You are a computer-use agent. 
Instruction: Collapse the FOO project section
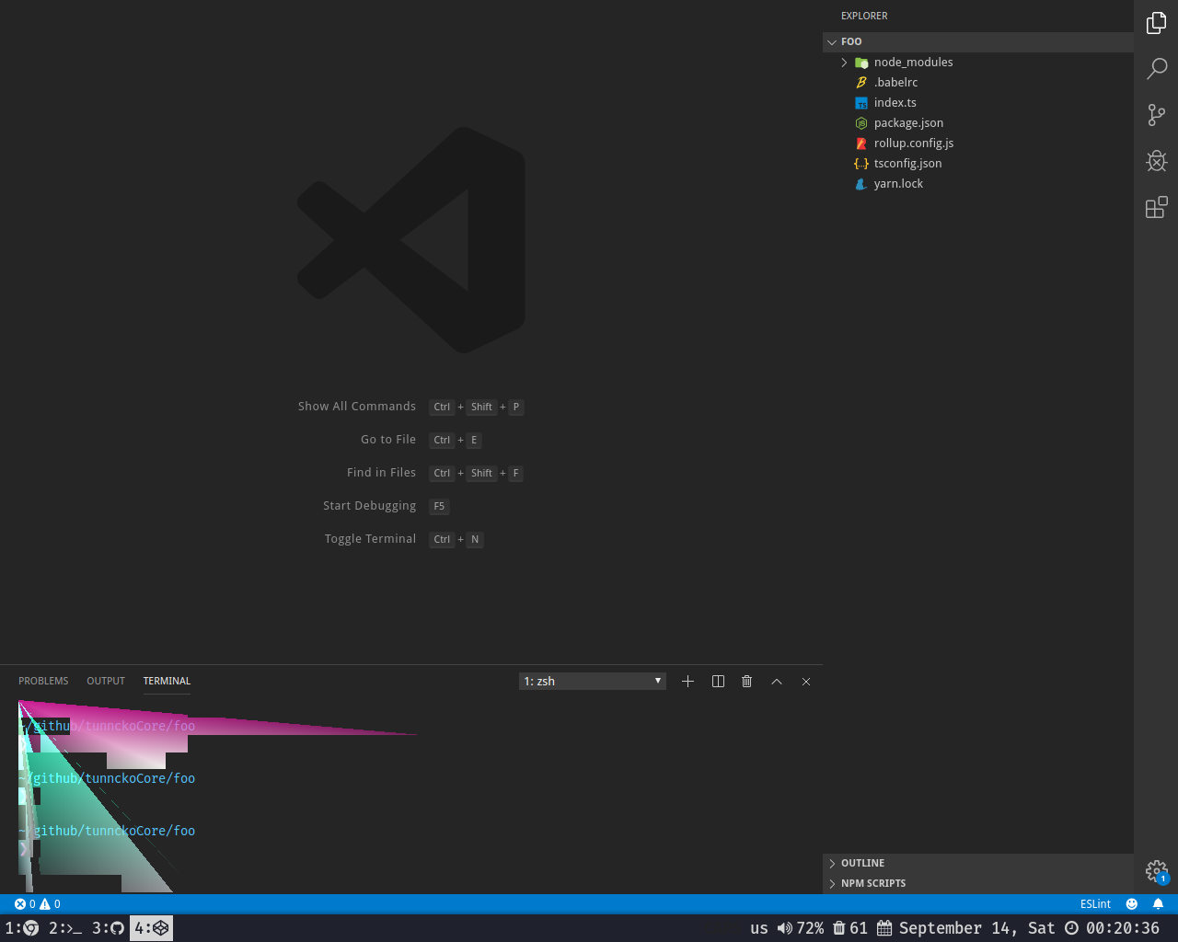[x=851, y=41]
